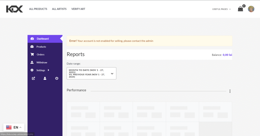Click the Settings gear icon
The width and height of the screenshot is (260, 136).
coord(32,70)
